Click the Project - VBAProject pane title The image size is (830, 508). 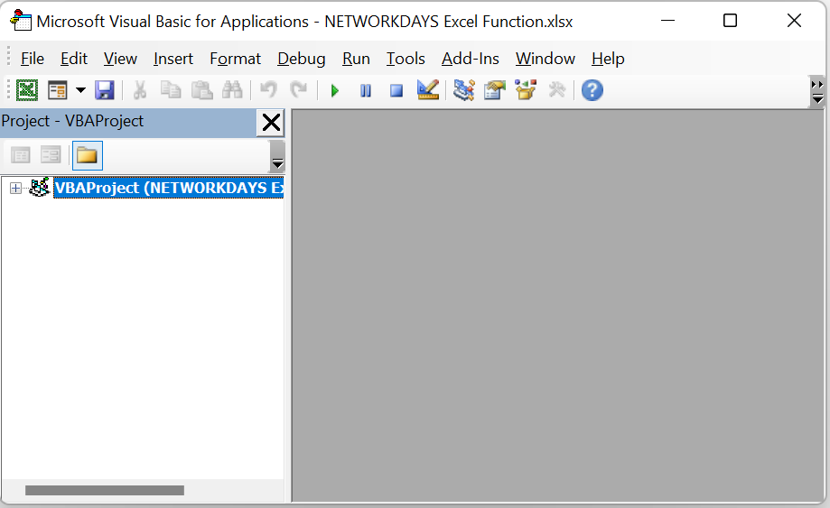(x=72, y=121)
